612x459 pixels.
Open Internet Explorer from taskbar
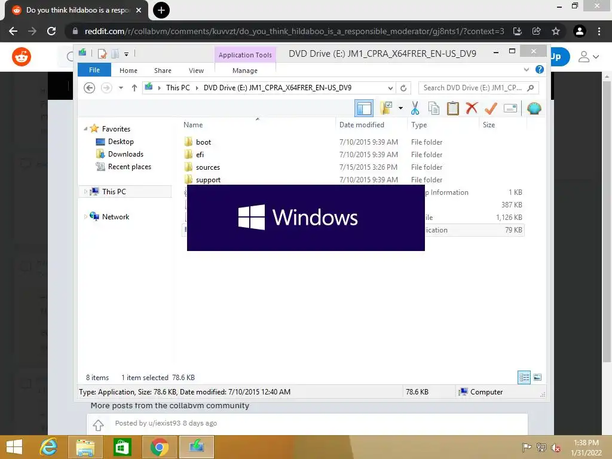tap(48, 447)
